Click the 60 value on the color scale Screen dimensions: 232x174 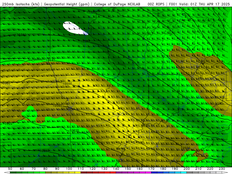[22, 169]
